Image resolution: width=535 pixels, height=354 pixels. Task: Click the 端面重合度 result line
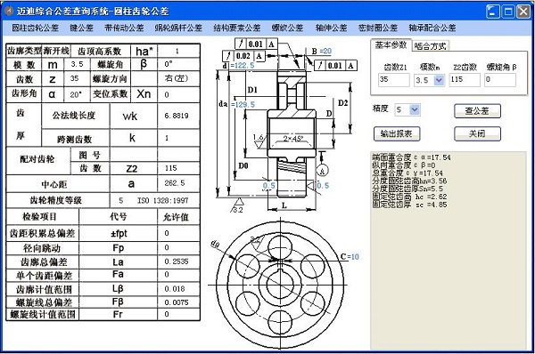(x=411, y=157)
